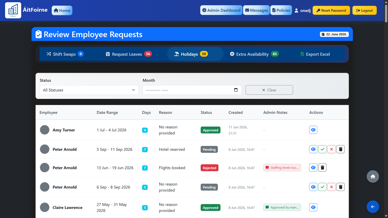View Peter Arnold's 6 Sep request
This screenshot has height=218, width=388.
(313, 187)
